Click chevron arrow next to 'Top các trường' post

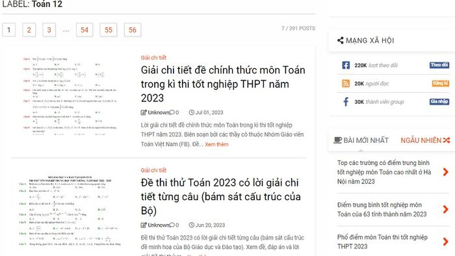click(x=446, y=172)
